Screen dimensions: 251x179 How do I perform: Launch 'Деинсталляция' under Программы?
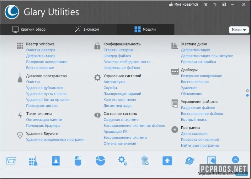click(194, 134)
